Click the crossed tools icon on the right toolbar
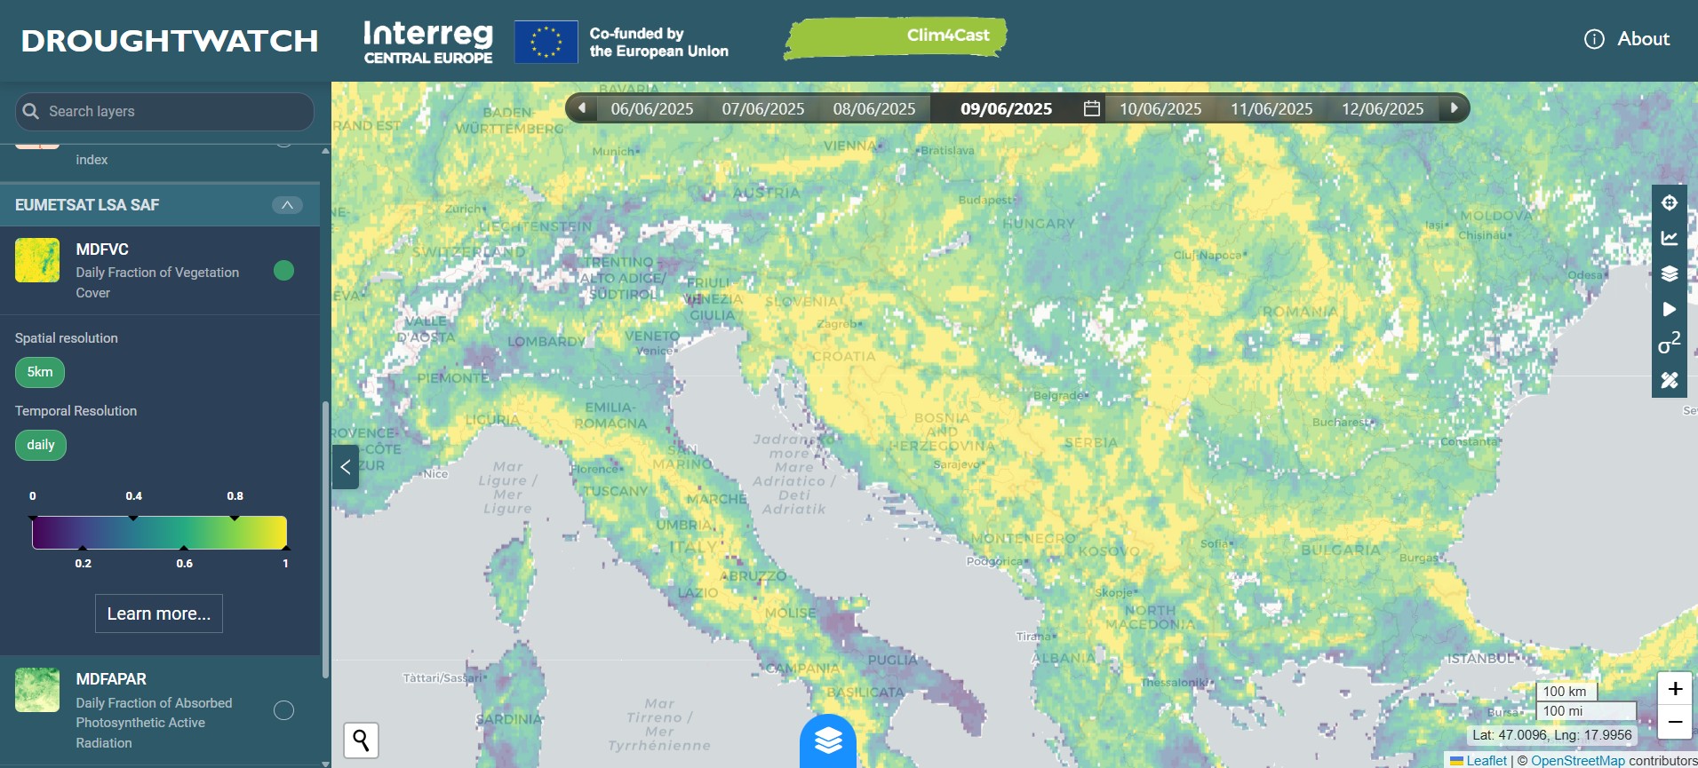 pos(1670,380)
